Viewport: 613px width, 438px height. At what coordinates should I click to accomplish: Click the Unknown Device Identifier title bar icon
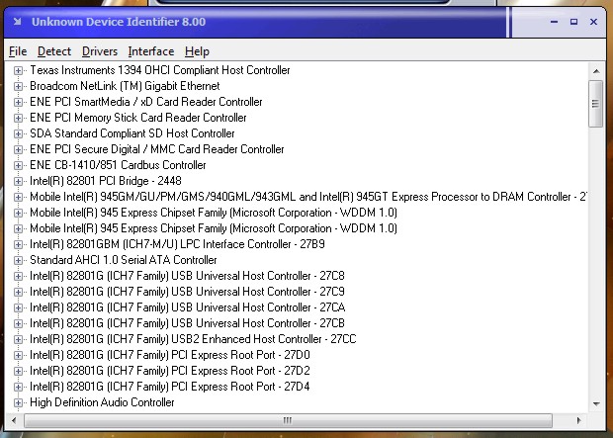click(x=17, y=22)
